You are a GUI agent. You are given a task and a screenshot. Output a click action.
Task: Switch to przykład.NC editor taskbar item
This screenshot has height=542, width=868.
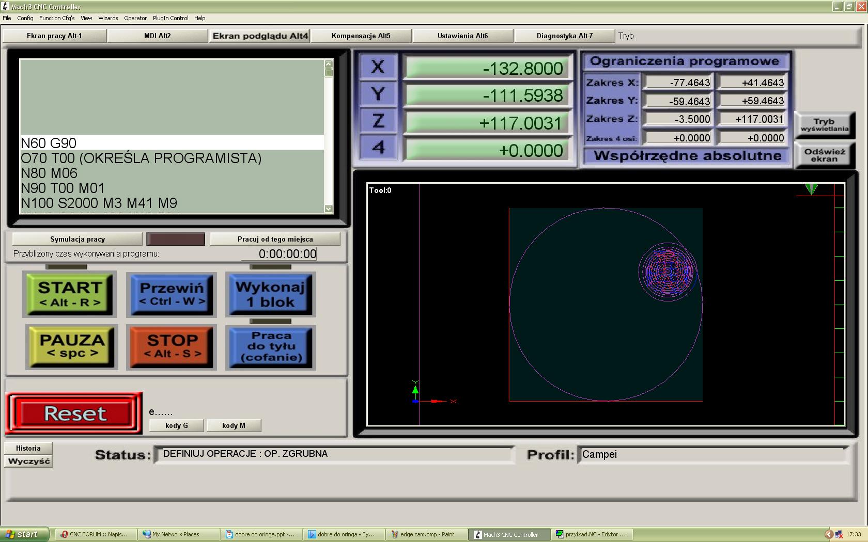pyautogui.click(x=592, y=534)
